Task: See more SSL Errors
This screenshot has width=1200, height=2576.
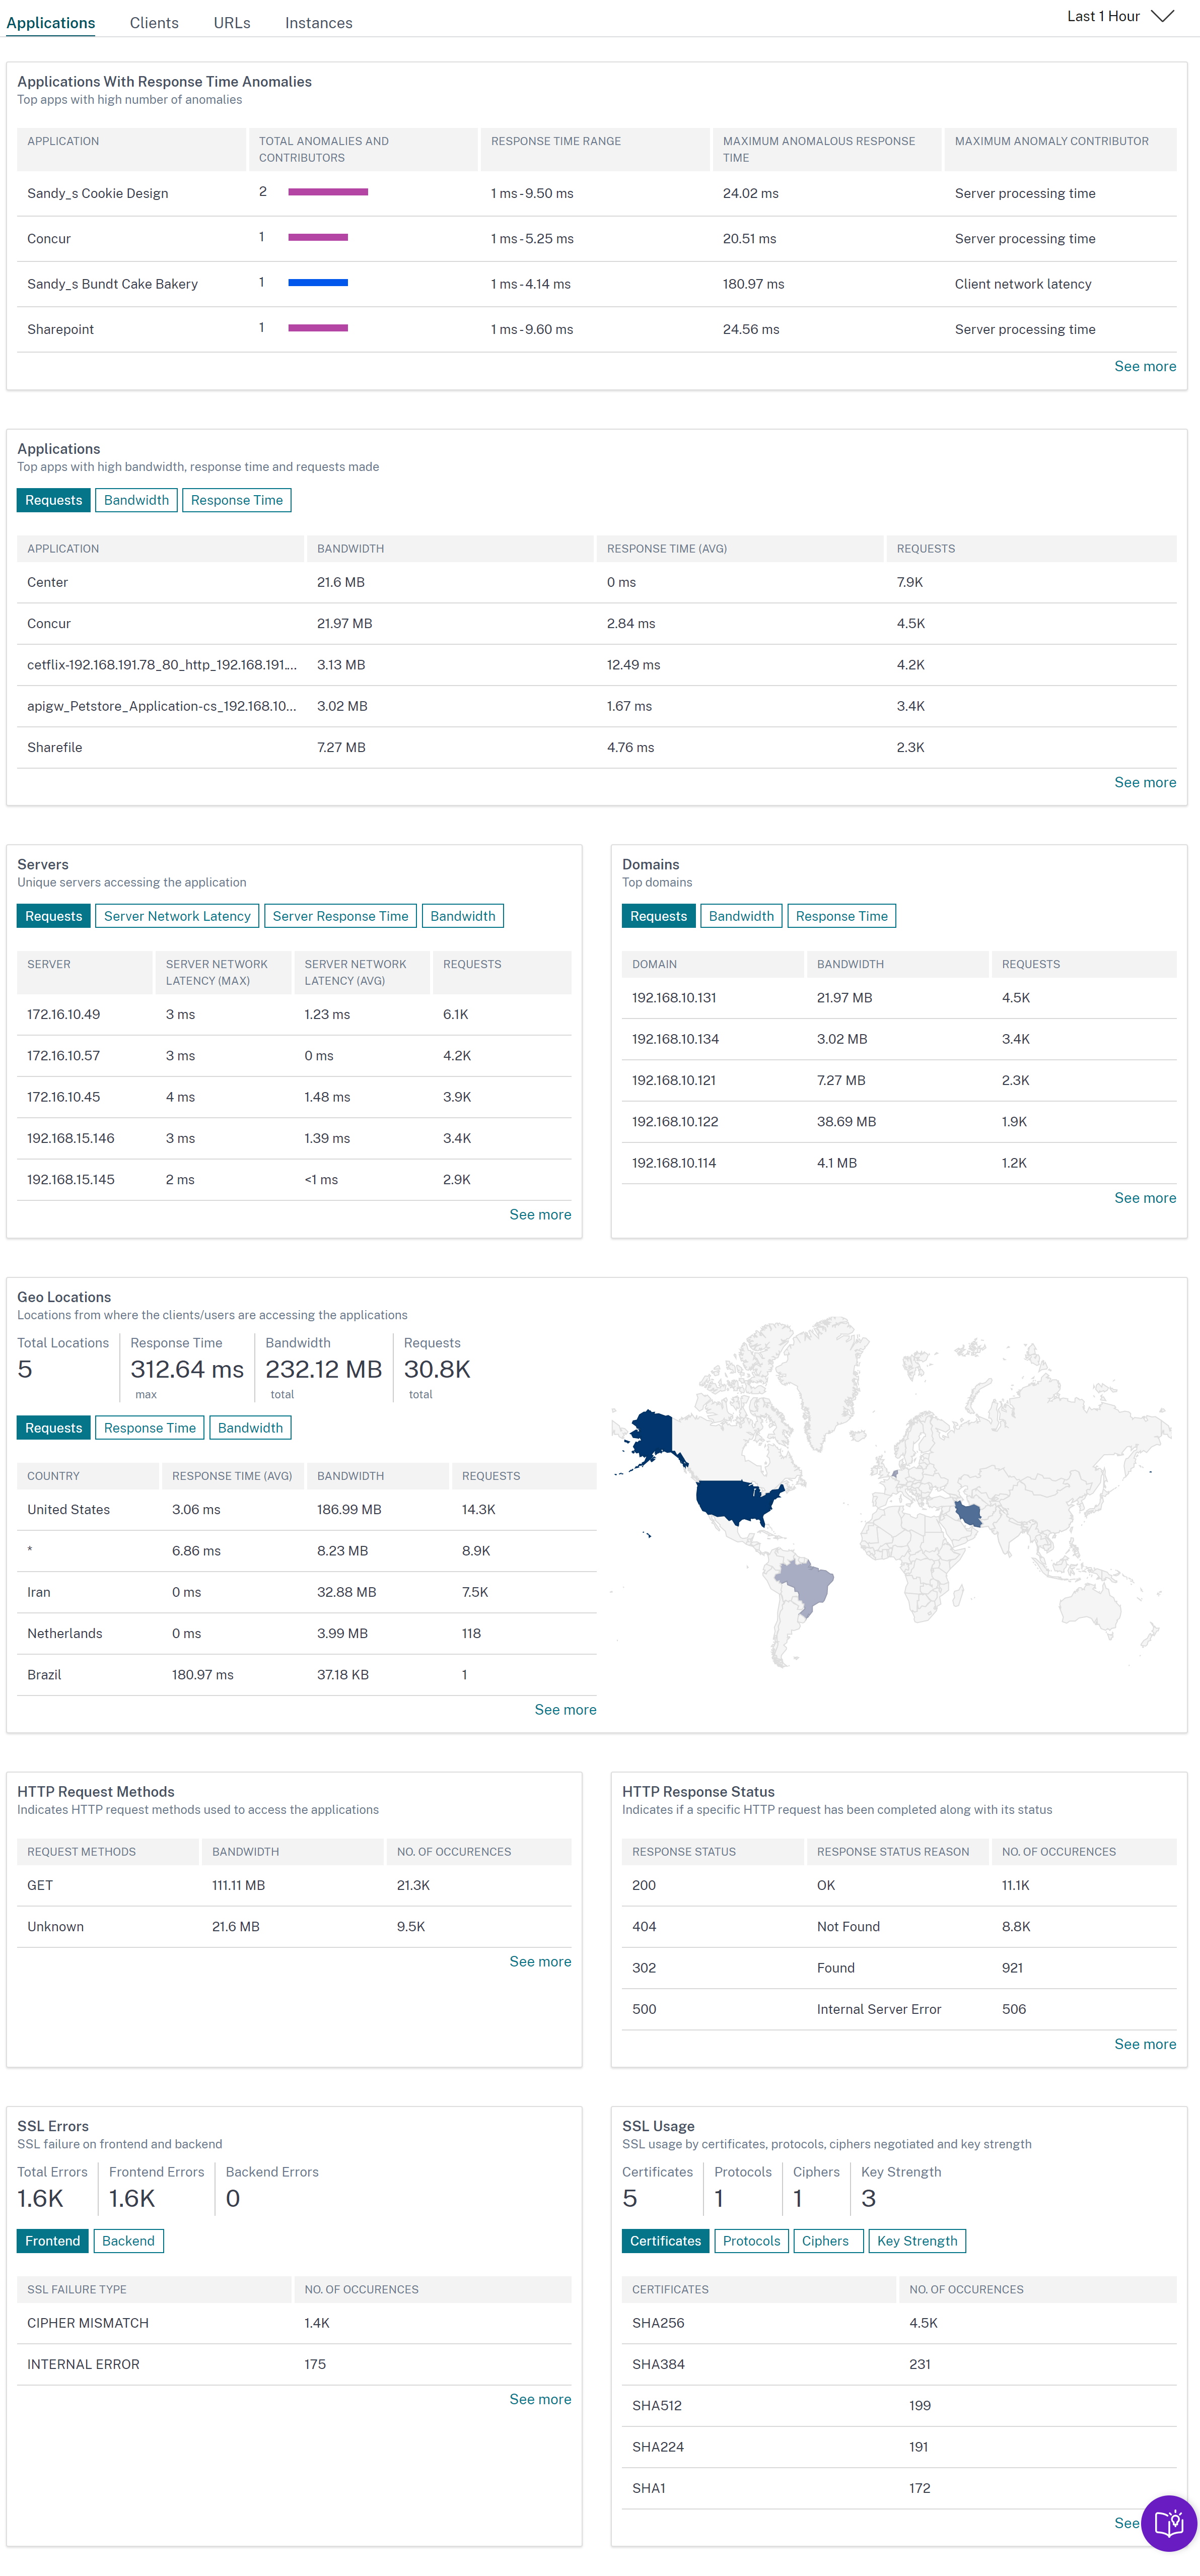Action: (540, 2399)
